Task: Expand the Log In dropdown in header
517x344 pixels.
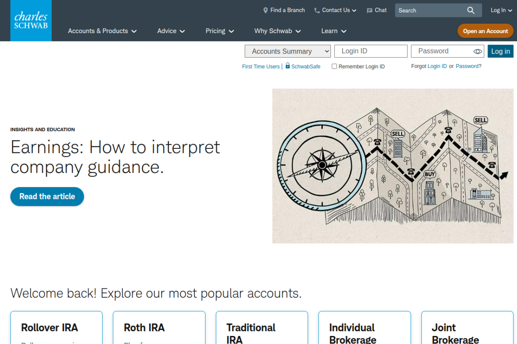Action: tap(501, 10)
